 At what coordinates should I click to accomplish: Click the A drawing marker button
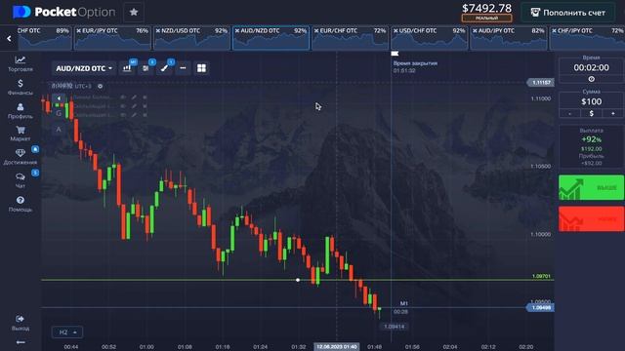coord(59,130)
